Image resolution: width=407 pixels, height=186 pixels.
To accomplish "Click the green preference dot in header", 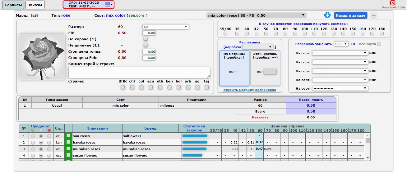I will tap(33, 130).
